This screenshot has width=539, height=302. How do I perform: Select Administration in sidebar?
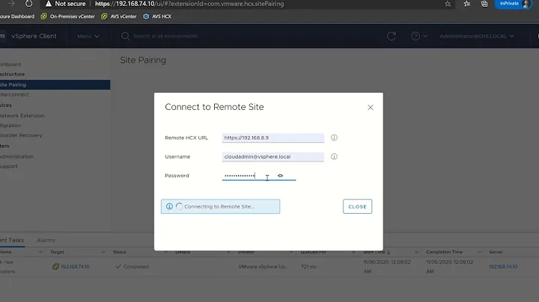pyautogui.click(x=16, y=156)
